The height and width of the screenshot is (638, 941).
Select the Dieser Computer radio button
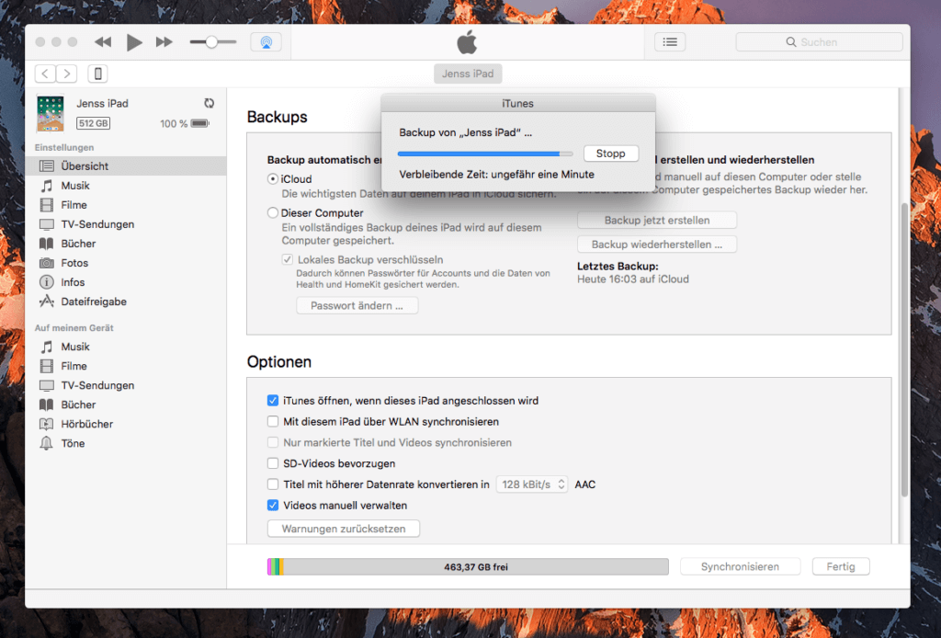point(272,212)
